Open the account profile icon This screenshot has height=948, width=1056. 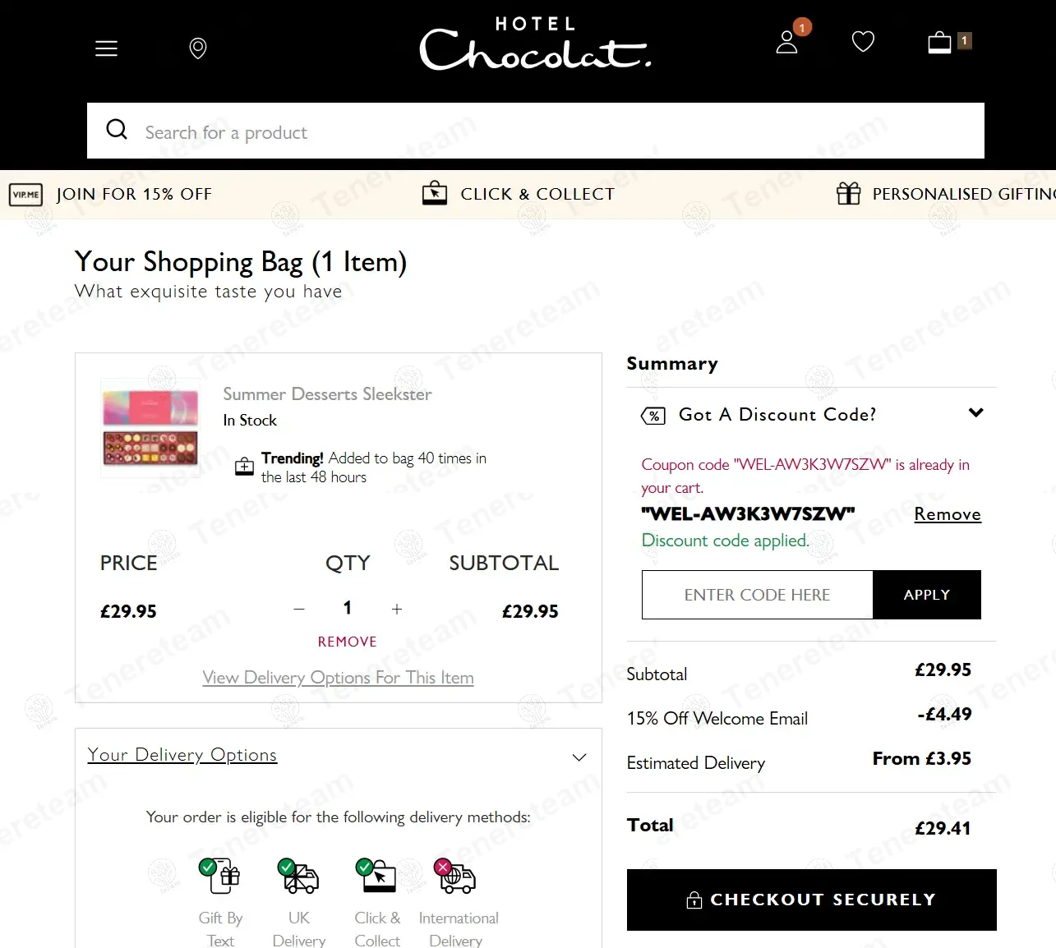point(787,42)
